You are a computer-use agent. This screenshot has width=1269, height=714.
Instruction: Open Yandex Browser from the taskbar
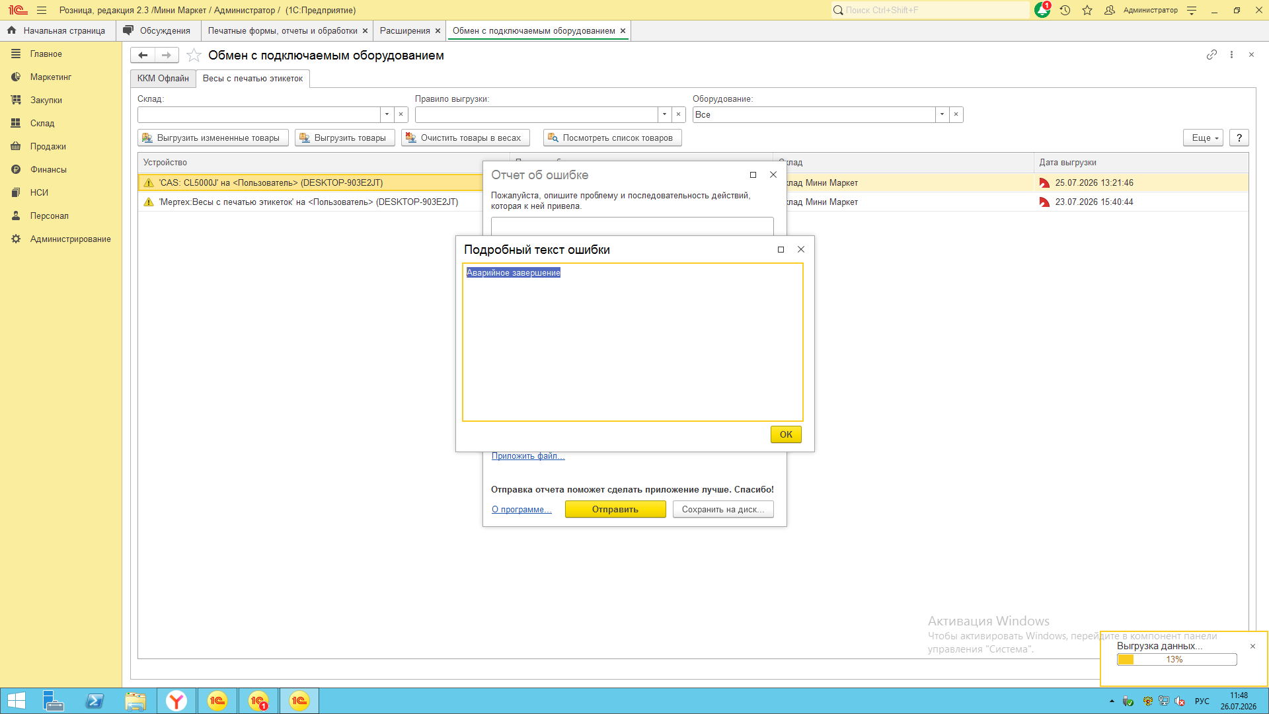[x=176, y=701]
